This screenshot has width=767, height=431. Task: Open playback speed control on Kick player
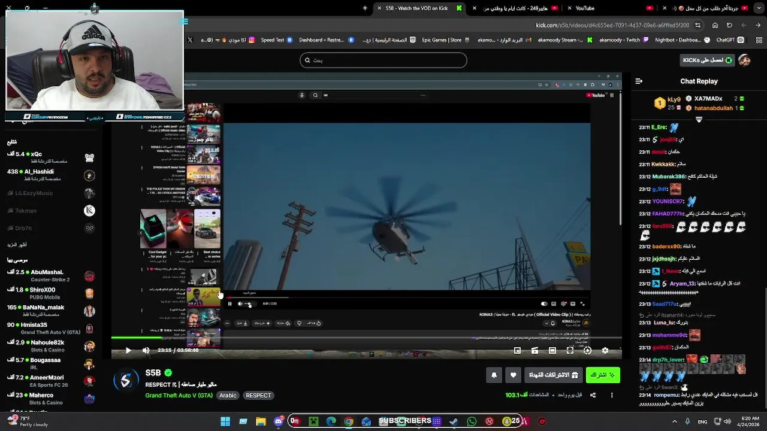coord(587,350)
